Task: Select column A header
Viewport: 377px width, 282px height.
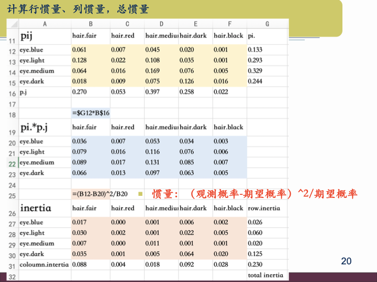Action: click(x=44, y=24)
